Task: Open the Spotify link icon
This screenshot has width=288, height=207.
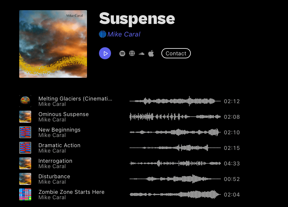Action: coord(122,54)
